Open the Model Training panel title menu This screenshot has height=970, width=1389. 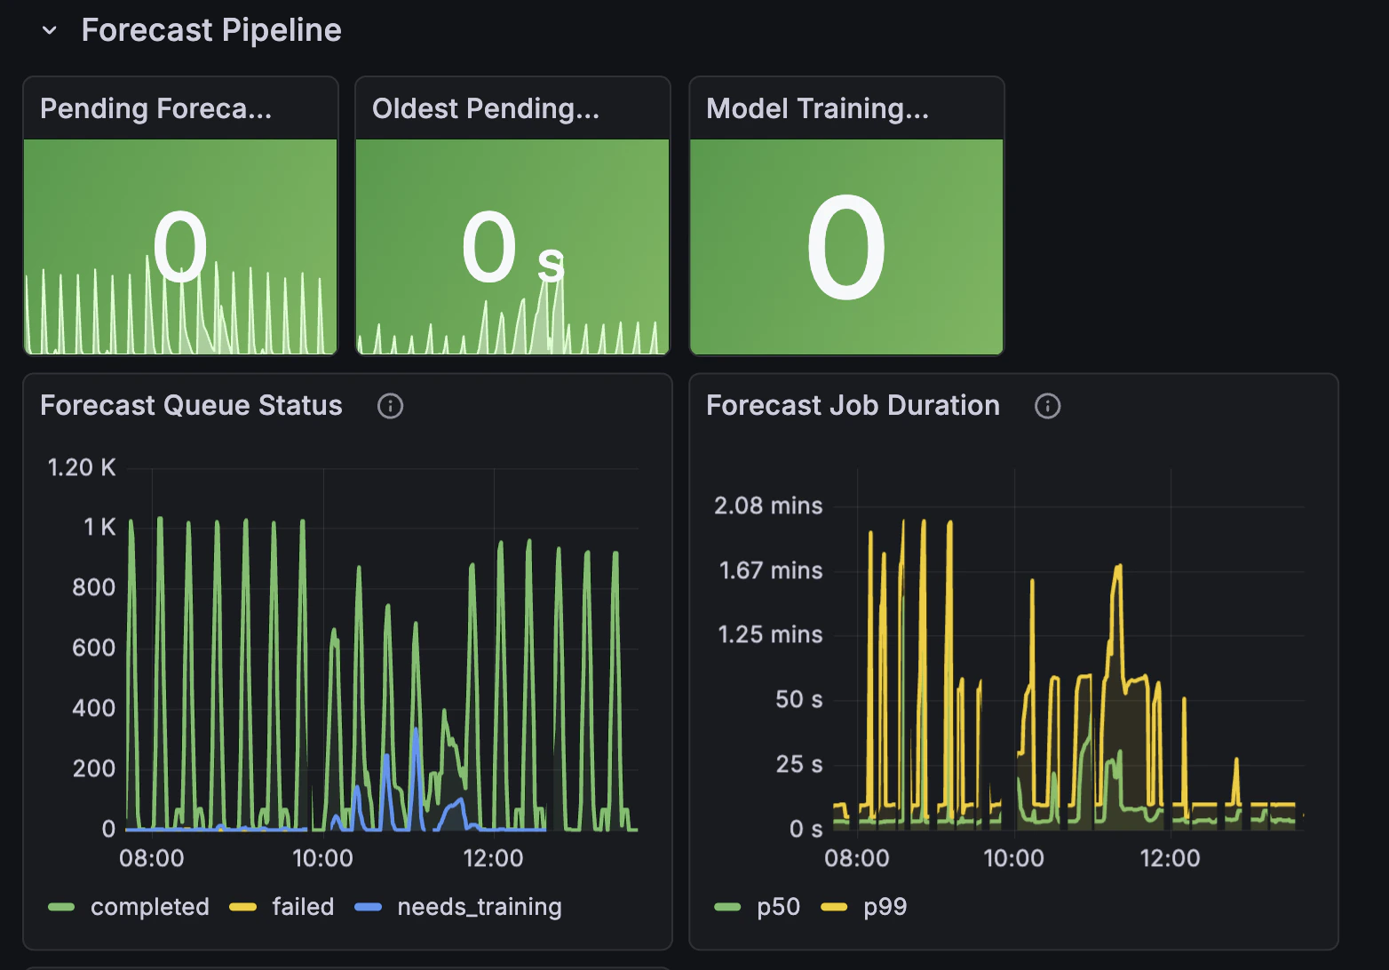pyautogui.click(x=818, y=108)
